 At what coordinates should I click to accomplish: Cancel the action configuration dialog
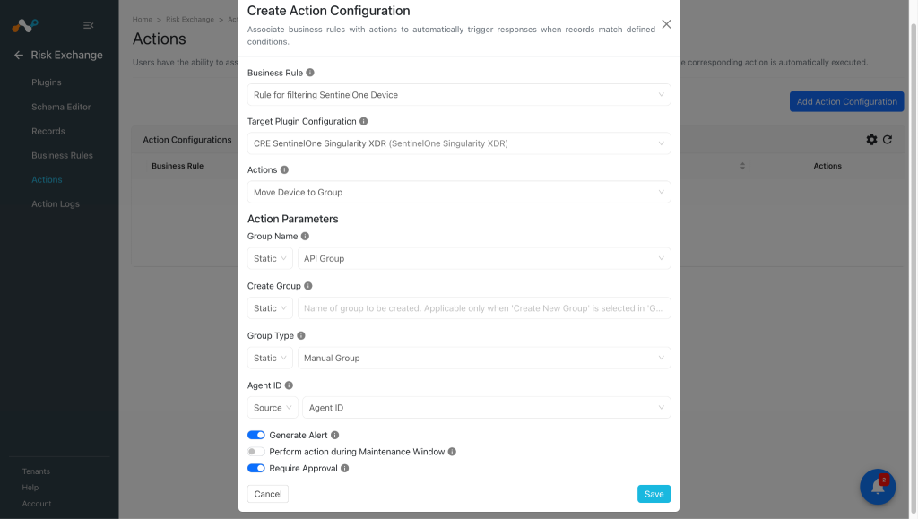click(267, 494)
